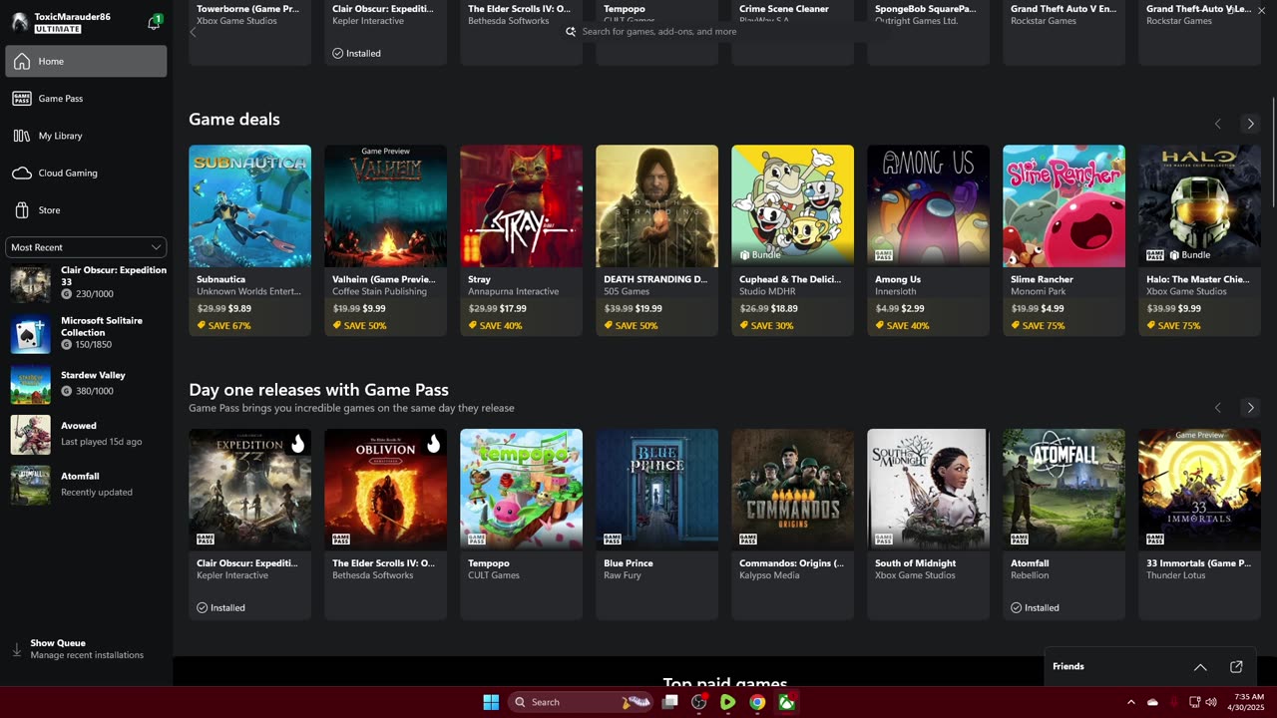This screenshot has height=718, width=1277.
Task: Open Stray deal thumbnail
Action: click(x=521, y=206)
